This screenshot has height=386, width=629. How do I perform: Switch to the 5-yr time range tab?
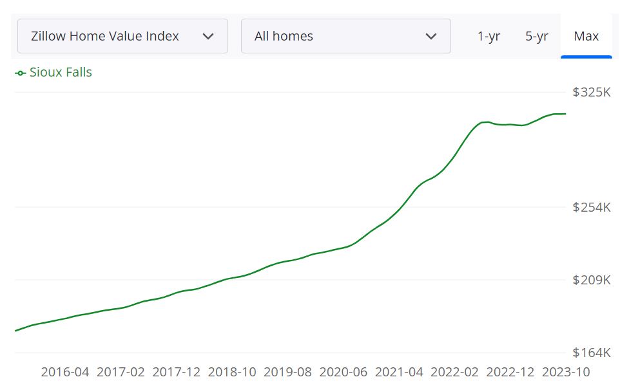536,36
